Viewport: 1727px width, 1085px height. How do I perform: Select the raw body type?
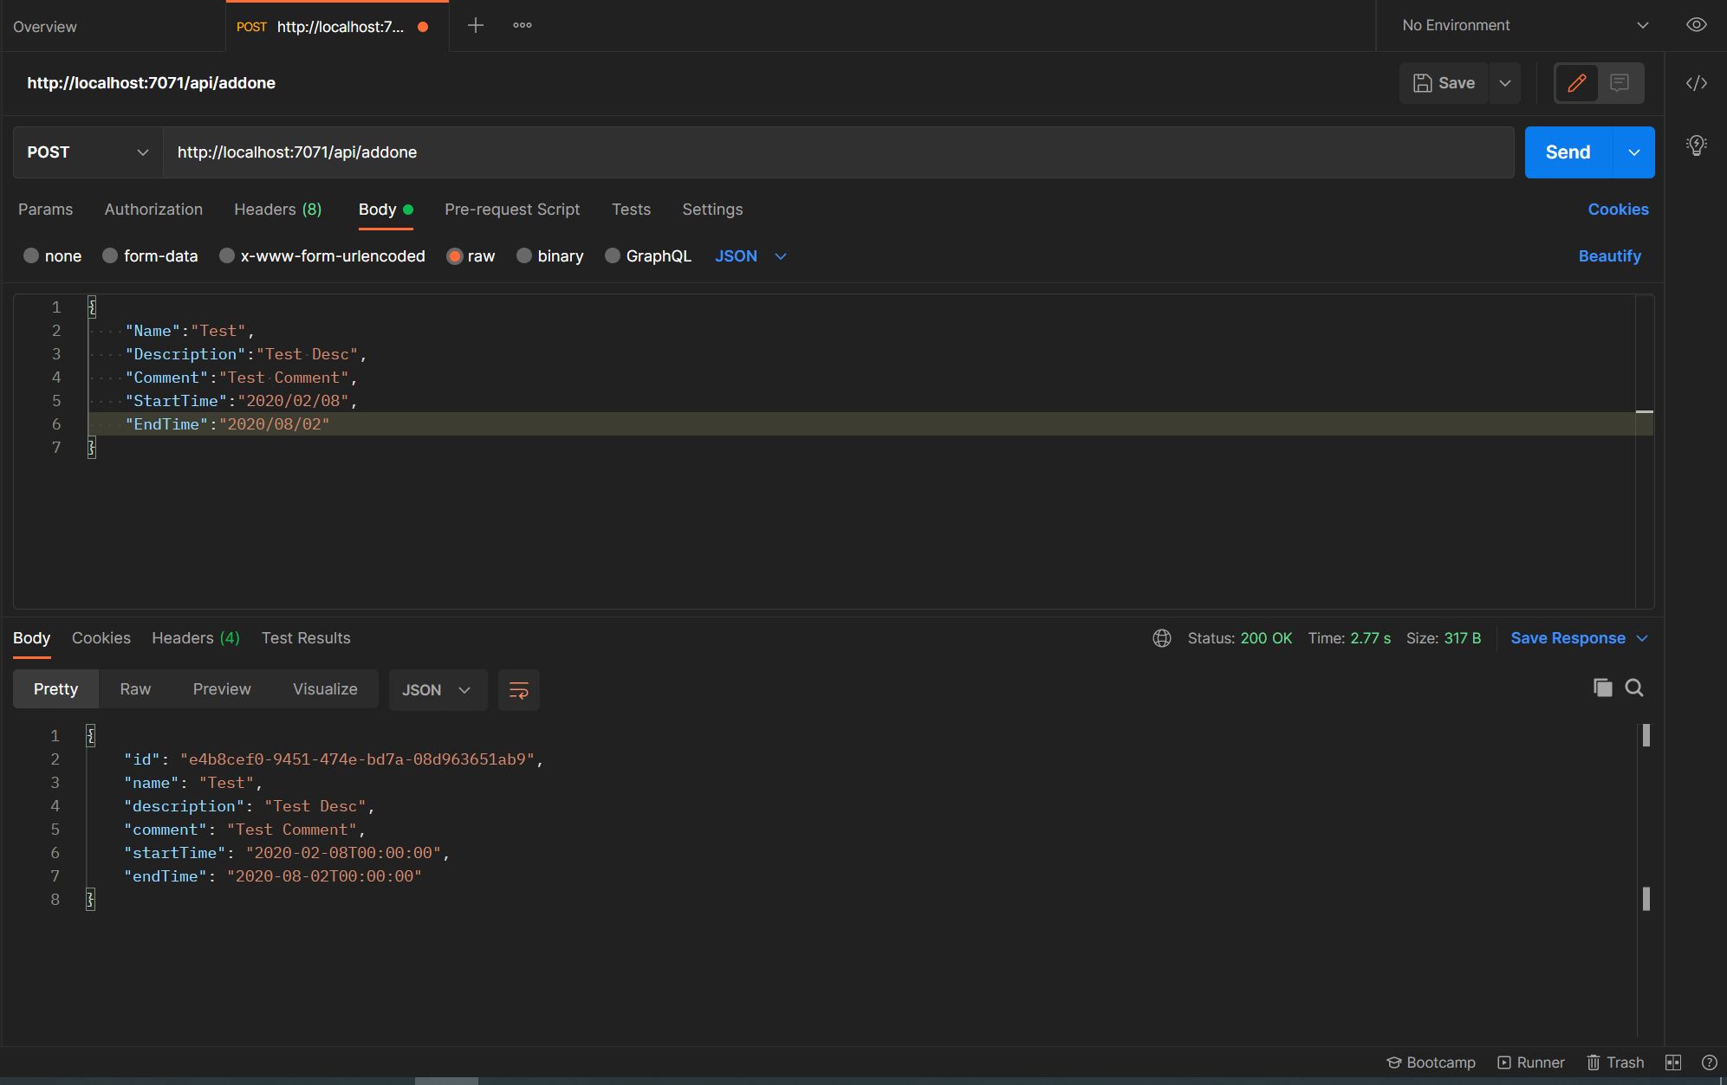[471, 256]
